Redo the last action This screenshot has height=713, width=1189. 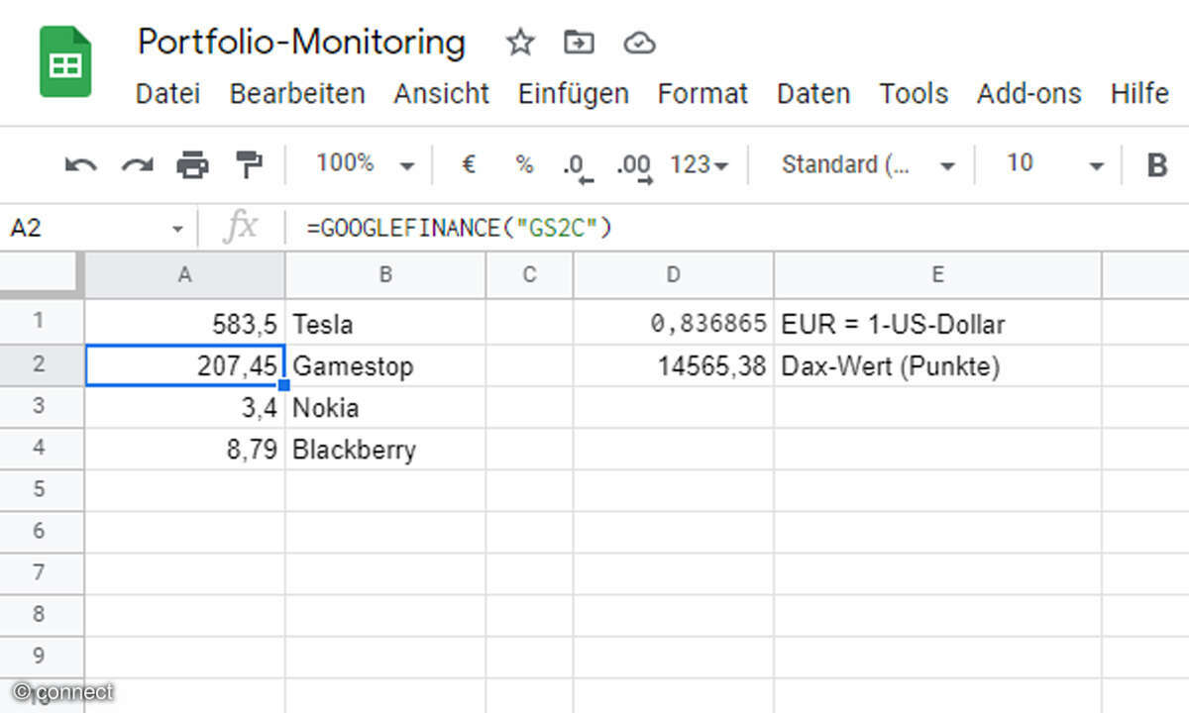(137, 164)
